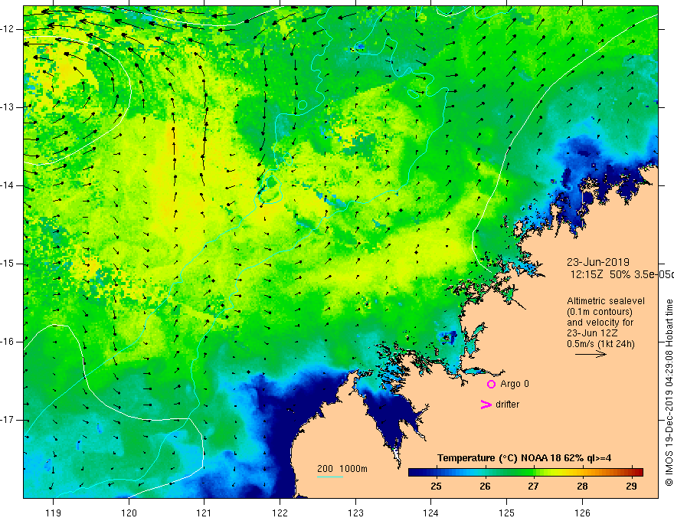Click longitude label 122 on bottom axis
This screenshot has width=674, height=521.
tap(280, 513)
